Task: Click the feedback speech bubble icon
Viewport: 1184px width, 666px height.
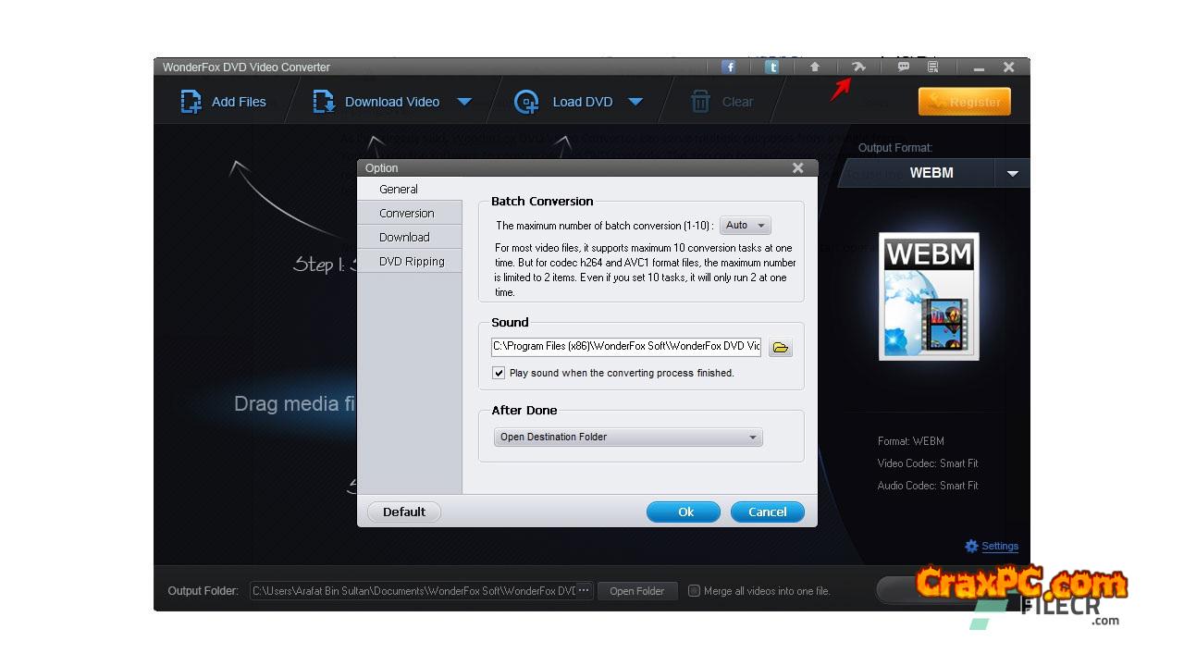Action: click(904, 67)
